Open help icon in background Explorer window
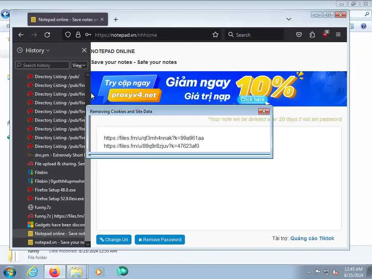372x279 pixels. click(363, 26)
